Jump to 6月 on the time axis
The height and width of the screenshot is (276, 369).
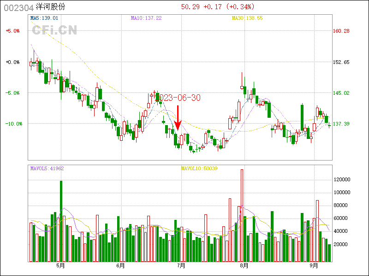[121, 266]
